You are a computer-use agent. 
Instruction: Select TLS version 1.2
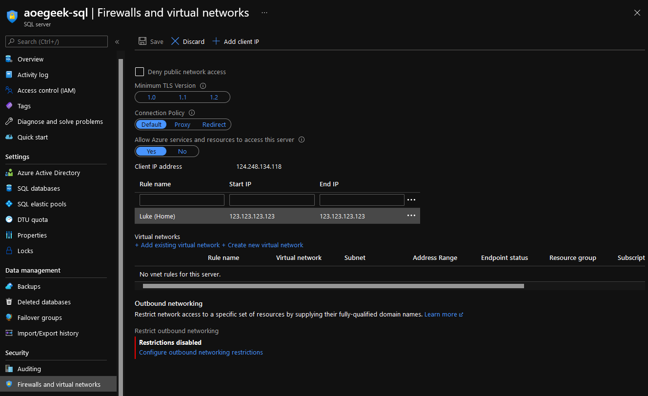point(214,97)
